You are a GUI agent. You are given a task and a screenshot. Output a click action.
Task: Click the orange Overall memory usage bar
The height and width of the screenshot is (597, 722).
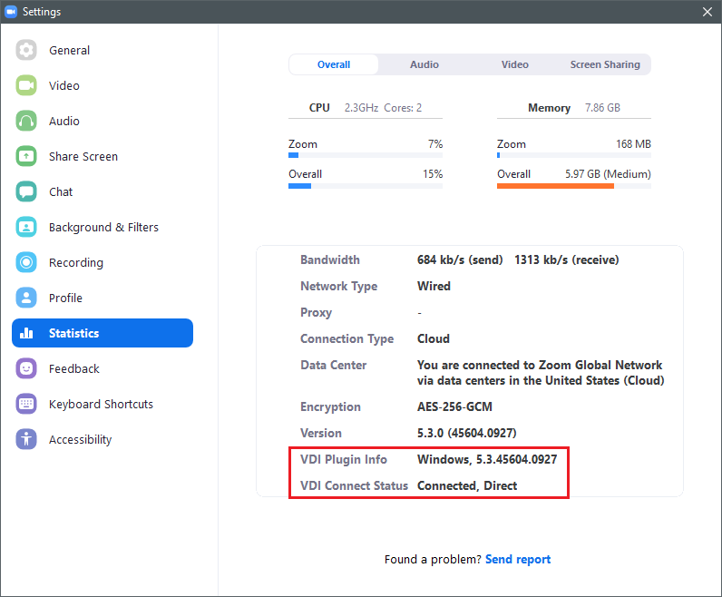click(555, 186)
